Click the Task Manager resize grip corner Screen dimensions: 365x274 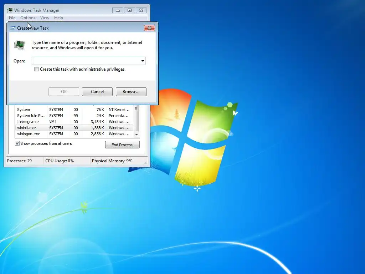click(146, 163)
